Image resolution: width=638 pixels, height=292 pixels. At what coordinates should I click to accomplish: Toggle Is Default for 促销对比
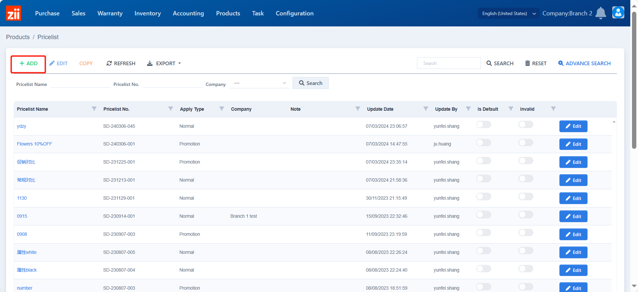coord(484,161)
